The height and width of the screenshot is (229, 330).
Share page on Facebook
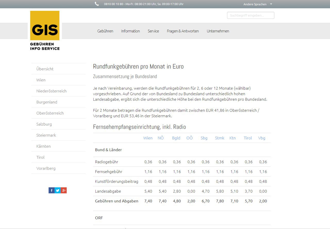52,190
